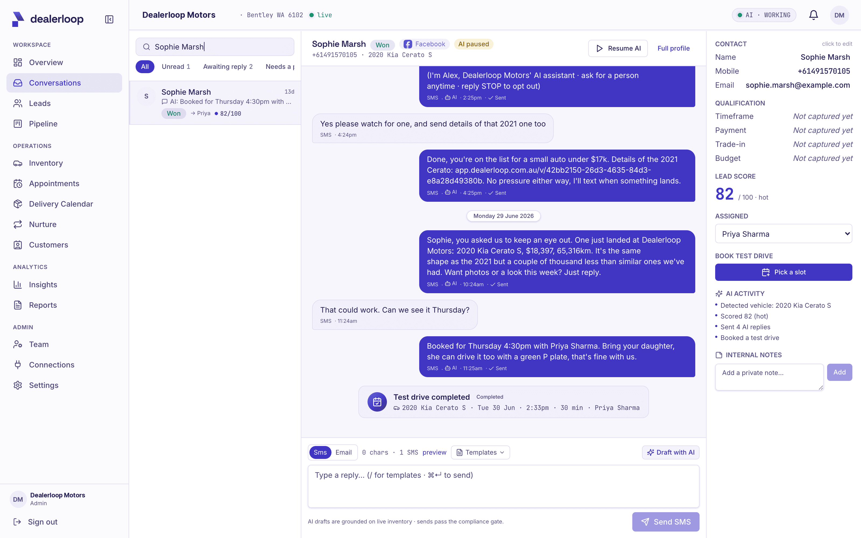Click the Pipeline board icon

click(x=18, y=124)
